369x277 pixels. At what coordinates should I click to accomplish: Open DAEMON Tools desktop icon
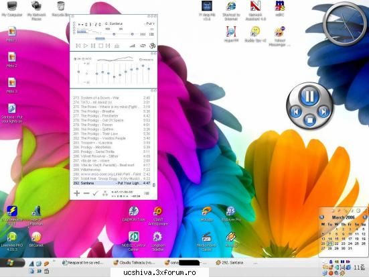(x=134, y=213)
